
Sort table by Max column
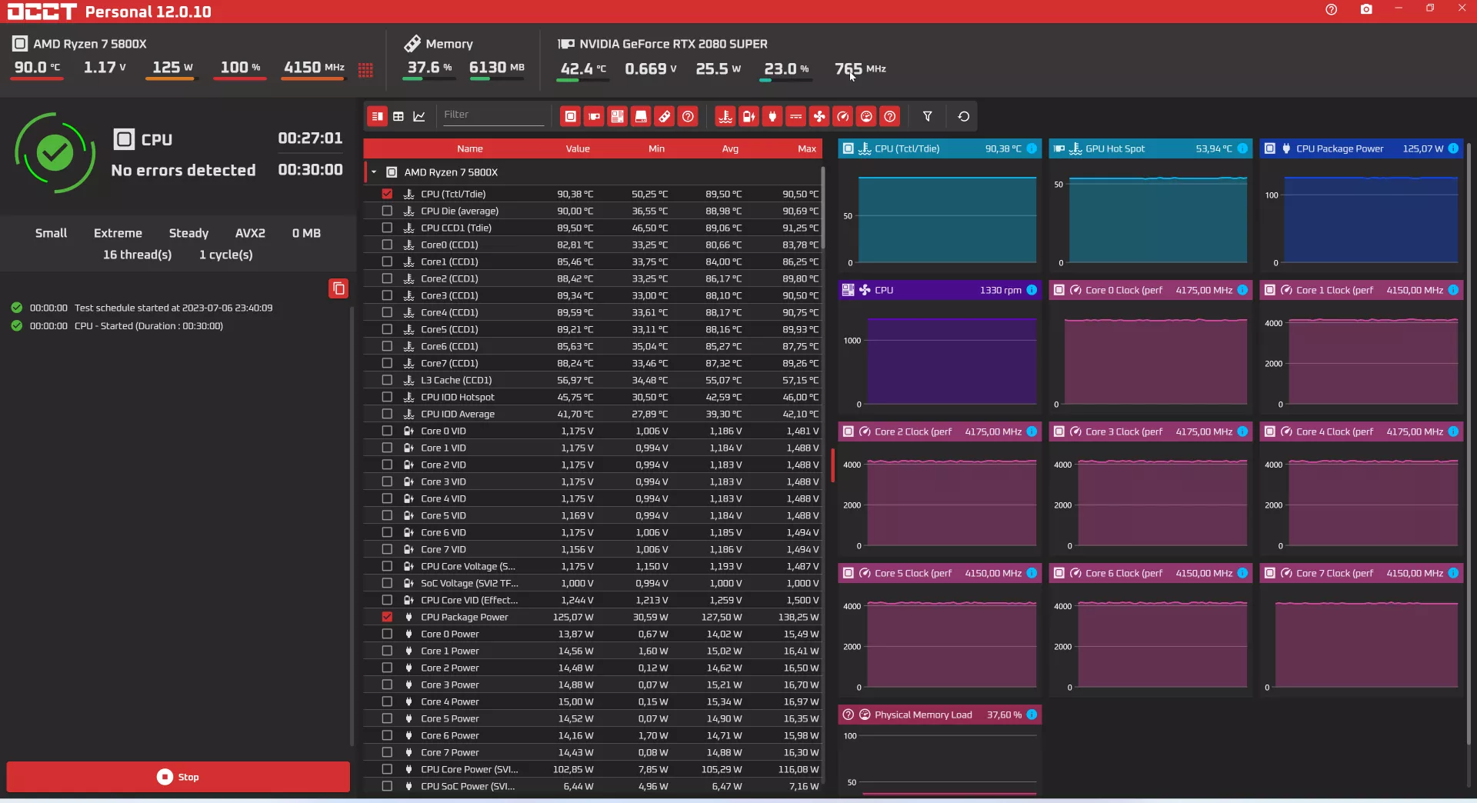pos(807,148)
